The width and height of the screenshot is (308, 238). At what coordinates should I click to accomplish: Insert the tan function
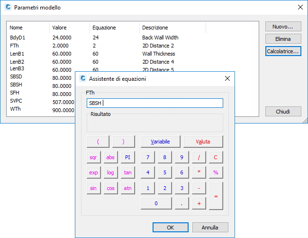(127, 172)
